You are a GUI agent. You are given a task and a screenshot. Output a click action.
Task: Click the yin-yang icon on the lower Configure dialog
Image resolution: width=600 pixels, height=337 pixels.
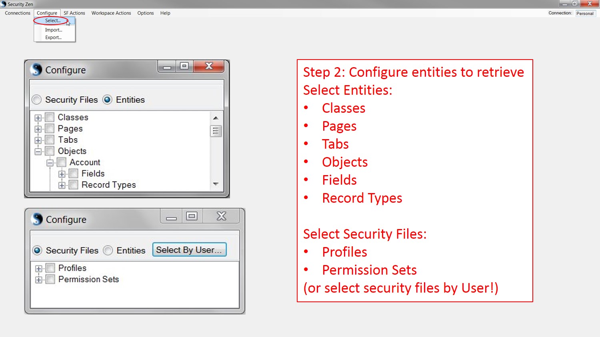(37, 219)
